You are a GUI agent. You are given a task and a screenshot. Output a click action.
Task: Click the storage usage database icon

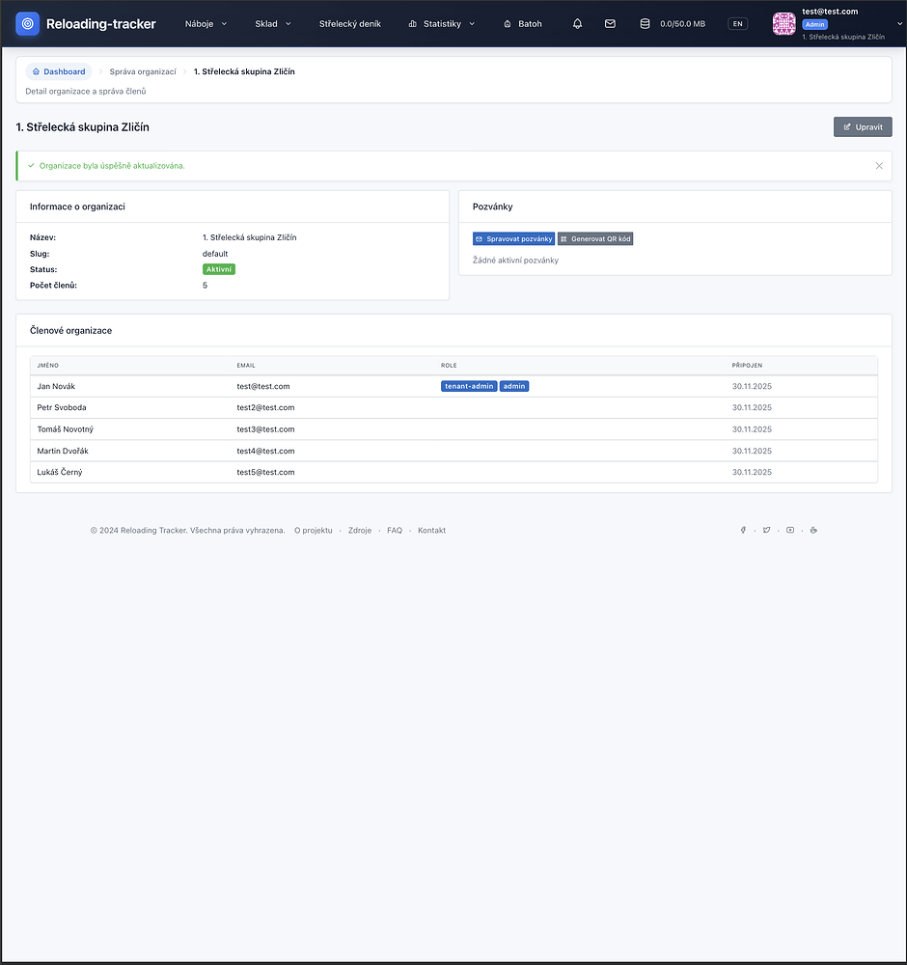(645, 24)
